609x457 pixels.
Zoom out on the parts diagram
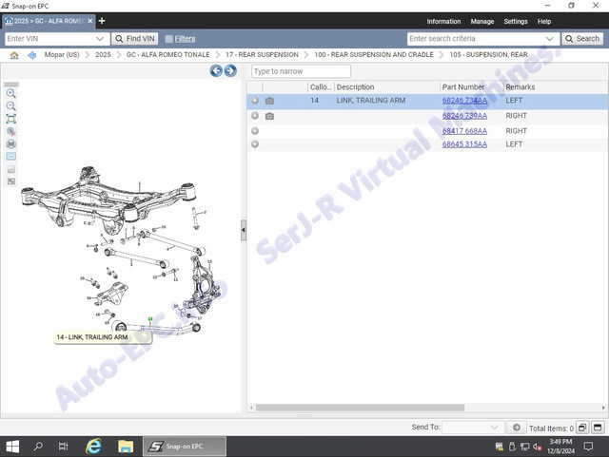(x=10, y=105)
